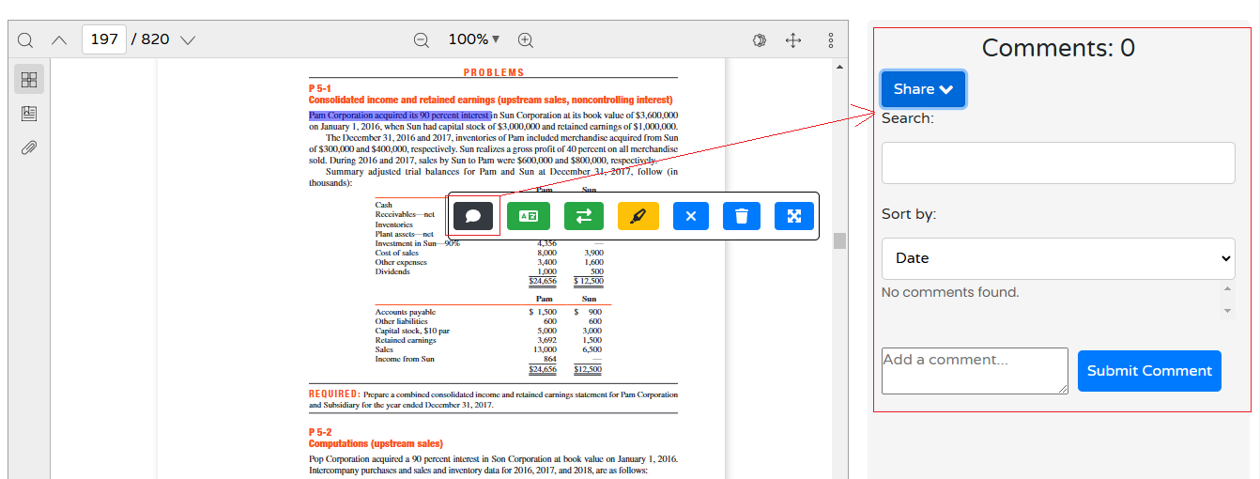Click comments list scroll up arrow
Image resolution: width=1260 pixels, height=479 pixels.
pyautogui.click(x=1227, y=288)
